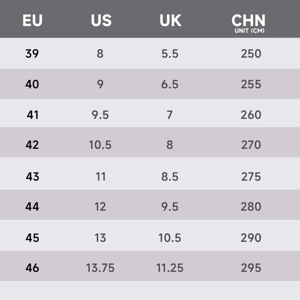This screenshot has height=300, width=300.
Task: Click US size 13.75 value
Action: (x=100, y=268)
